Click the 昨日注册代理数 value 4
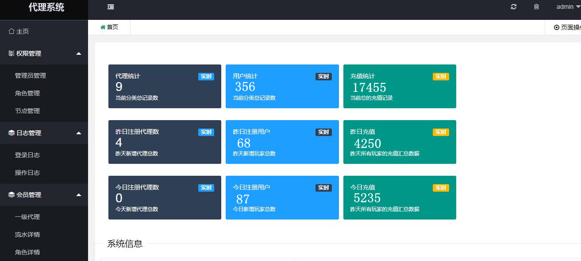581x261 pixels. (119, 143)
